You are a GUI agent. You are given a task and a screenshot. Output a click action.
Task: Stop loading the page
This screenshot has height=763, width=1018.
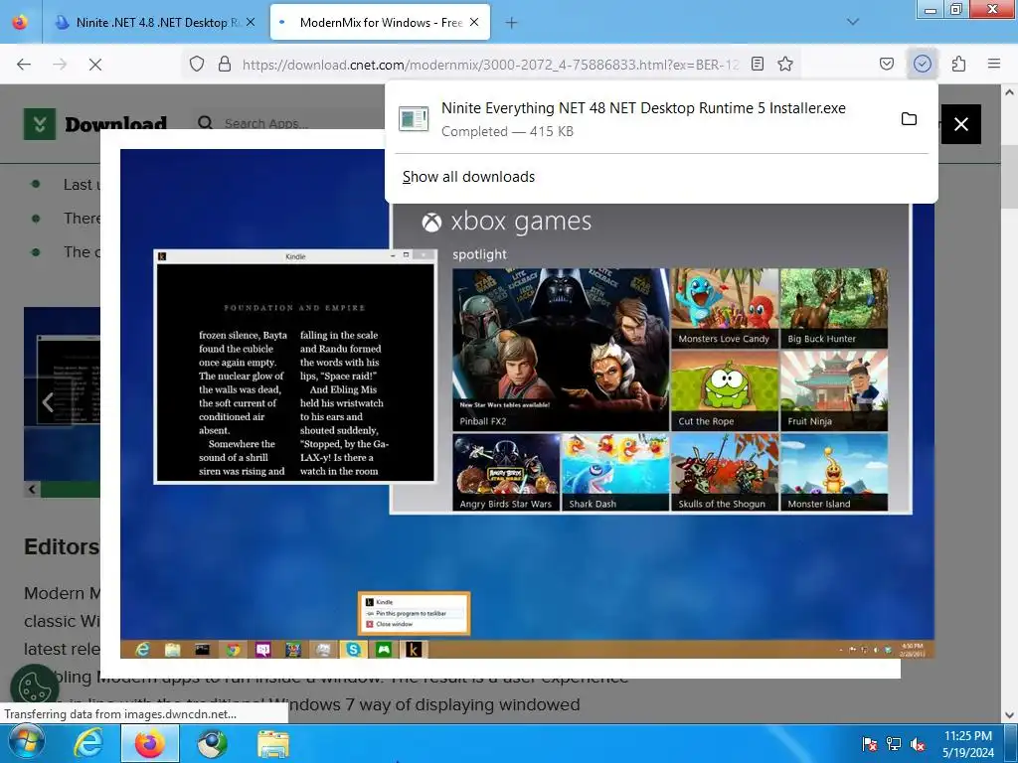coord(94,64)
